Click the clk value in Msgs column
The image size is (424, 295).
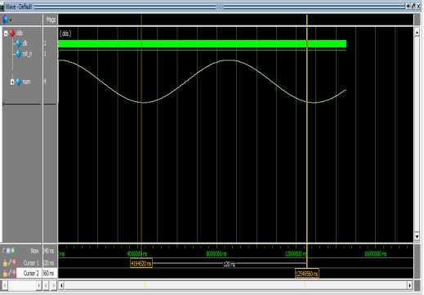click(45, 43)
